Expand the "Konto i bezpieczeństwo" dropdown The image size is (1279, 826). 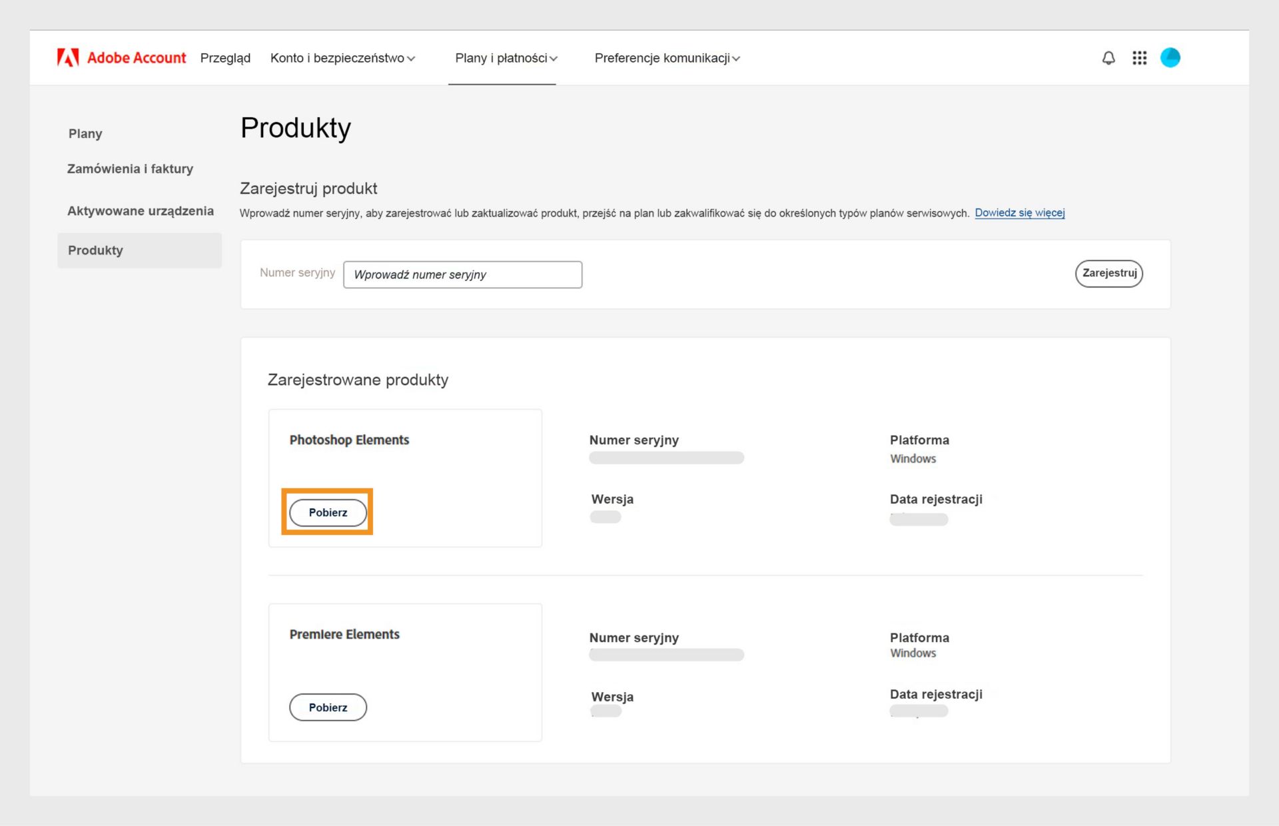(343, 58)
